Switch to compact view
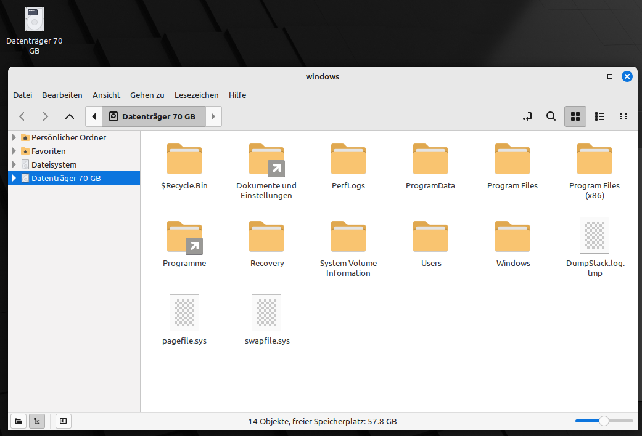The height and width of the screenshot is (436, 642). coord(623,116)
